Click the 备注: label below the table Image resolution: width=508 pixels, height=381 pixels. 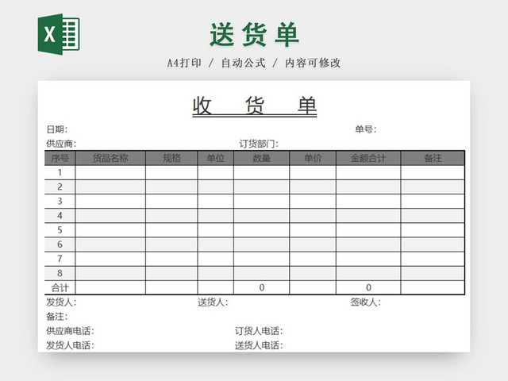coord(57,317)
